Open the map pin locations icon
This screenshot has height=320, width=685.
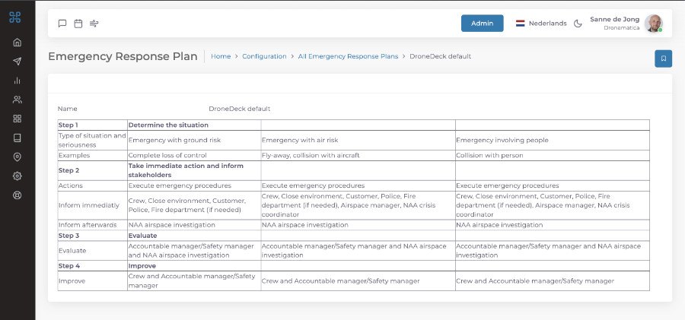coord(17,157)
